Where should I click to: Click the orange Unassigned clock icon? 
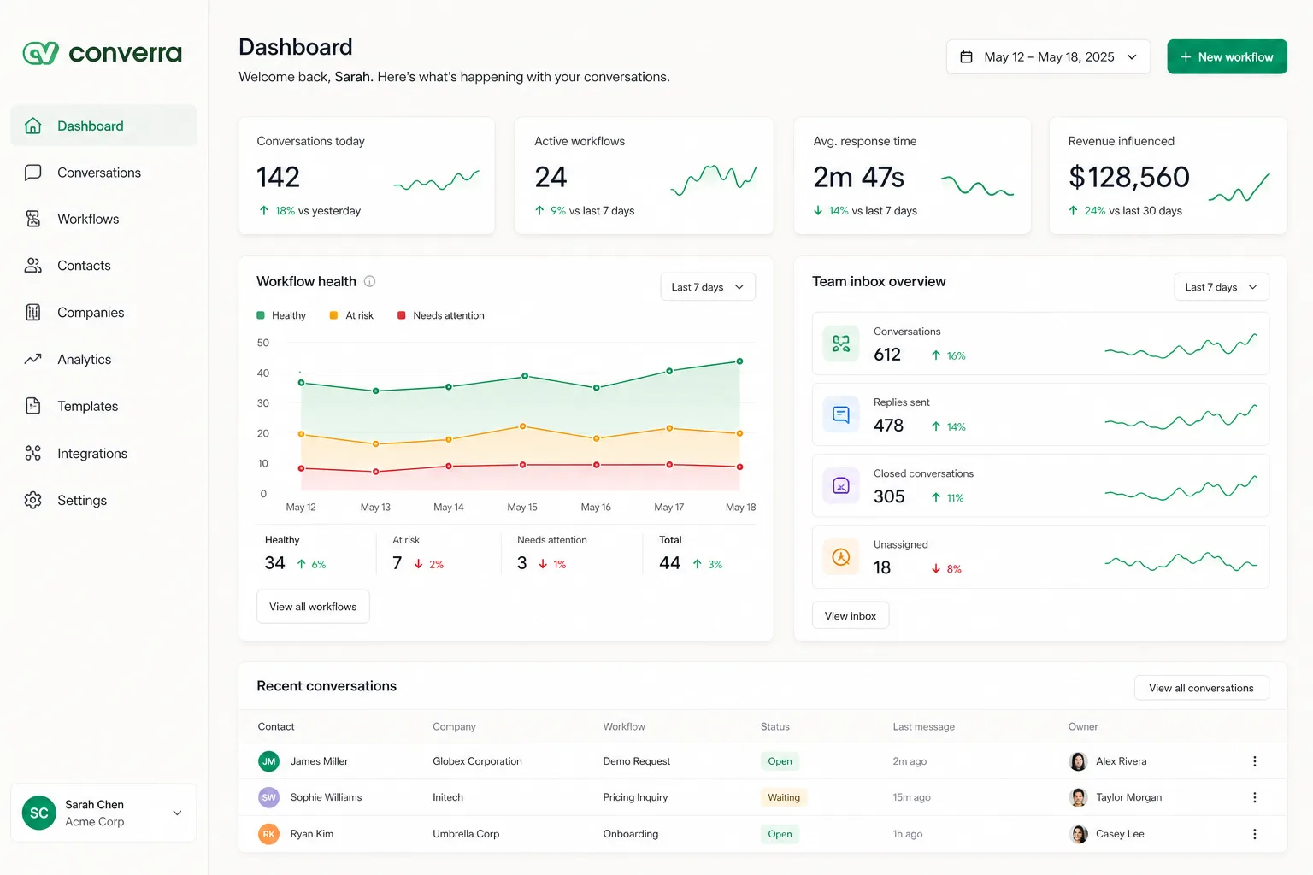(x=841, y=557)
